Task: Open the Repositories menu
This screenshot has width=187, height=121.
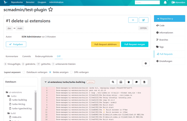Action: [17, 2]
